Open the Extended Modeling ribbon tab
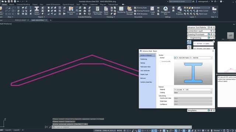The height and width of the screenshot is (132, 236). (23, 4)
